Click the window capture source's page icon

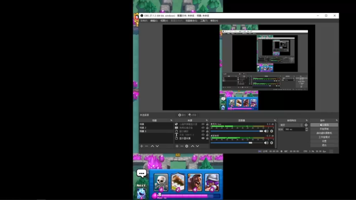pyautogui.click(x=176, y=131)
